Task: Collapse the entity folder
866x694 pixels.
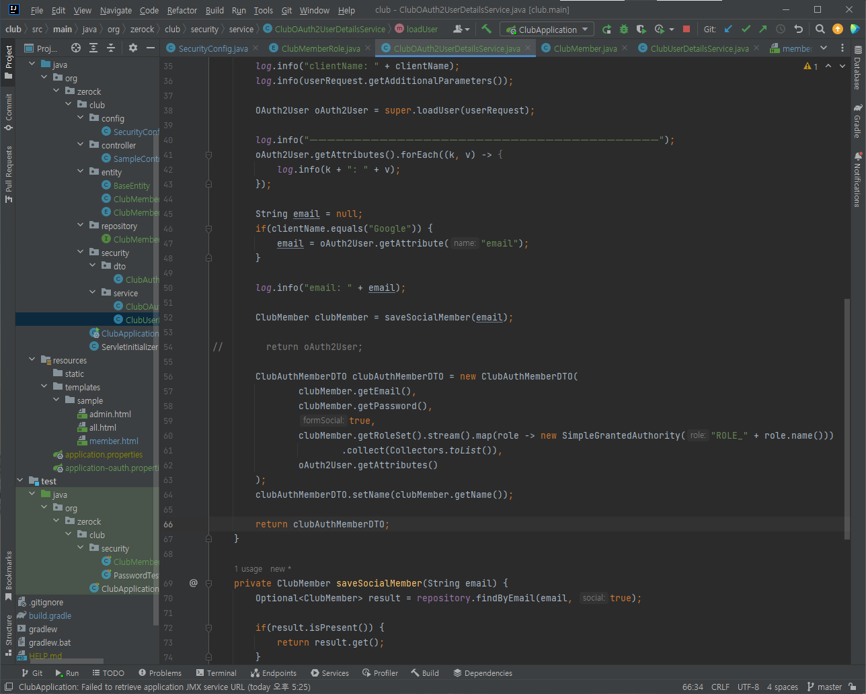Action: click(81, 171)
